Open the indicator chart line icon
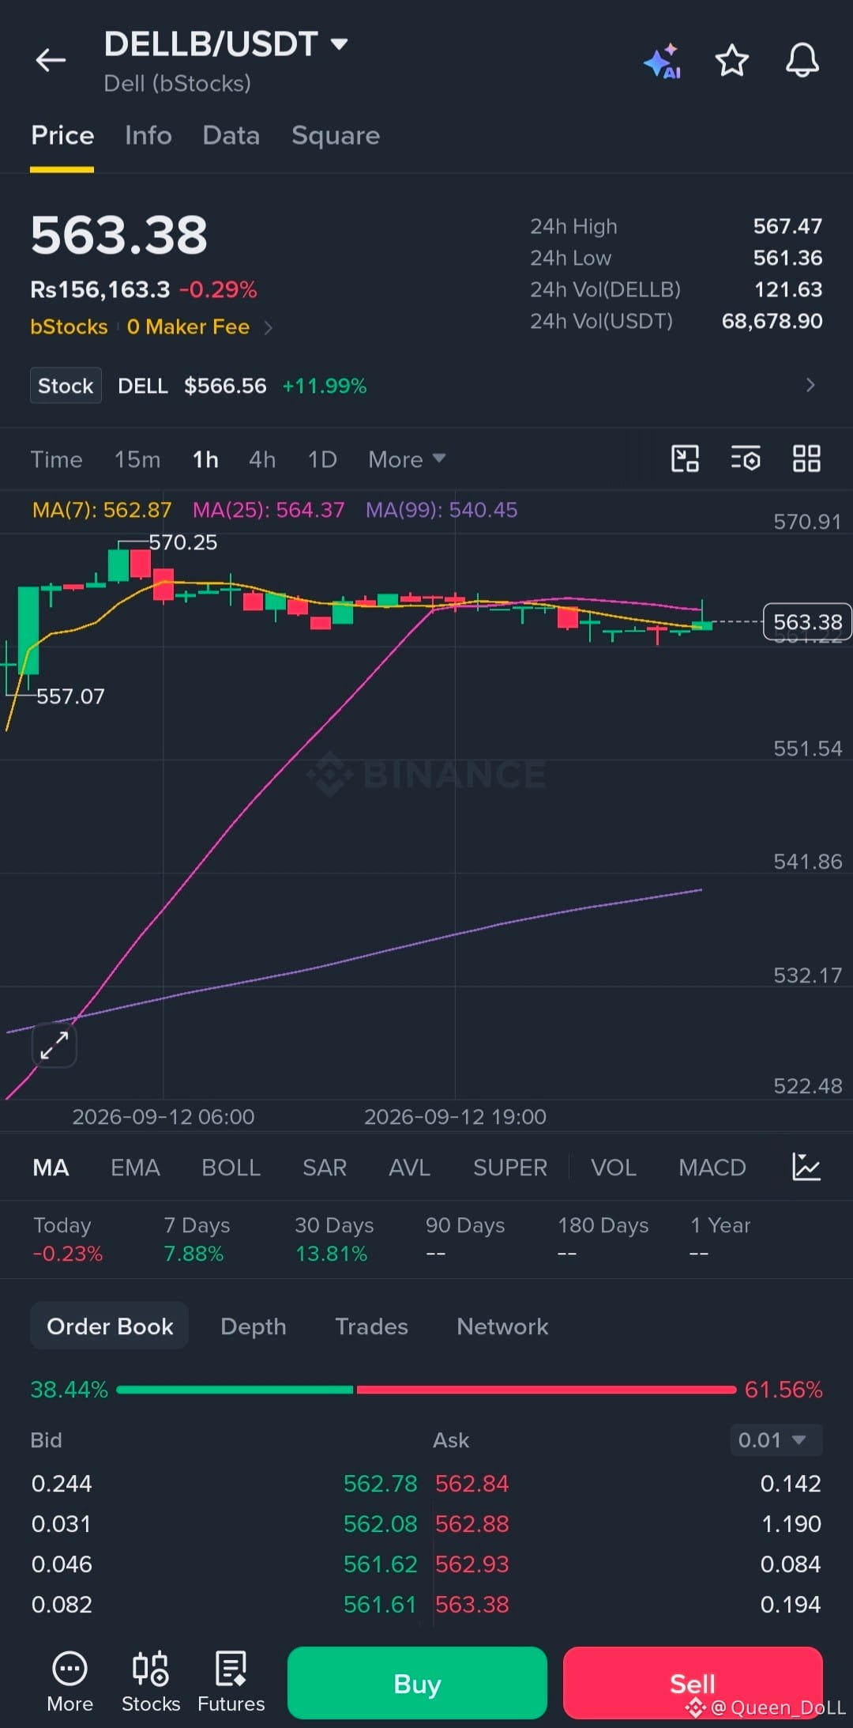 806,1167
